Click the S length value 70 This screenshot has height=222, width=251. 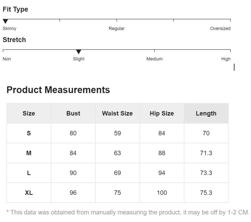coord(206,133)
